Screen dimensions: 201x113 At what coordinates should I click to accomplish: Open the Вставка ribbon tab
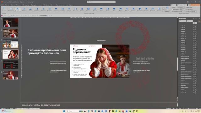[13, 5]
